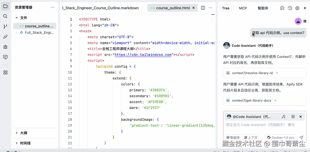This screenshot has height=152, width=310.
Task: Click line number 18 backgroundImage gutter
Action: [x=70, y=120]
